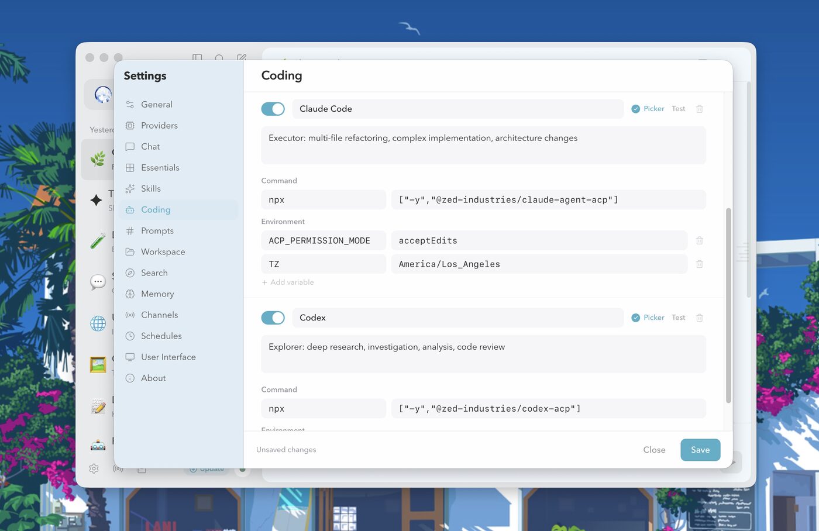Open the Memory settings section
Screen dimensions: 819x531
click(x=156, y=294)
